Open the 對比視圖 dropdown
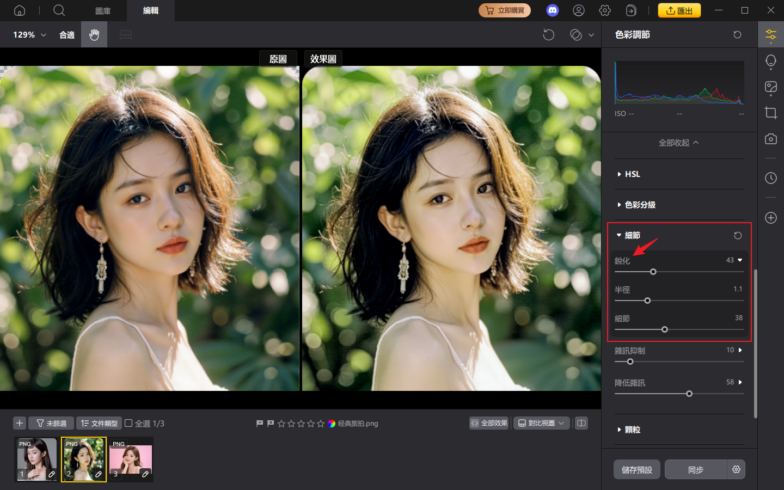The width and height of the screenshot is (784, 490). click(x=541, y=423)
